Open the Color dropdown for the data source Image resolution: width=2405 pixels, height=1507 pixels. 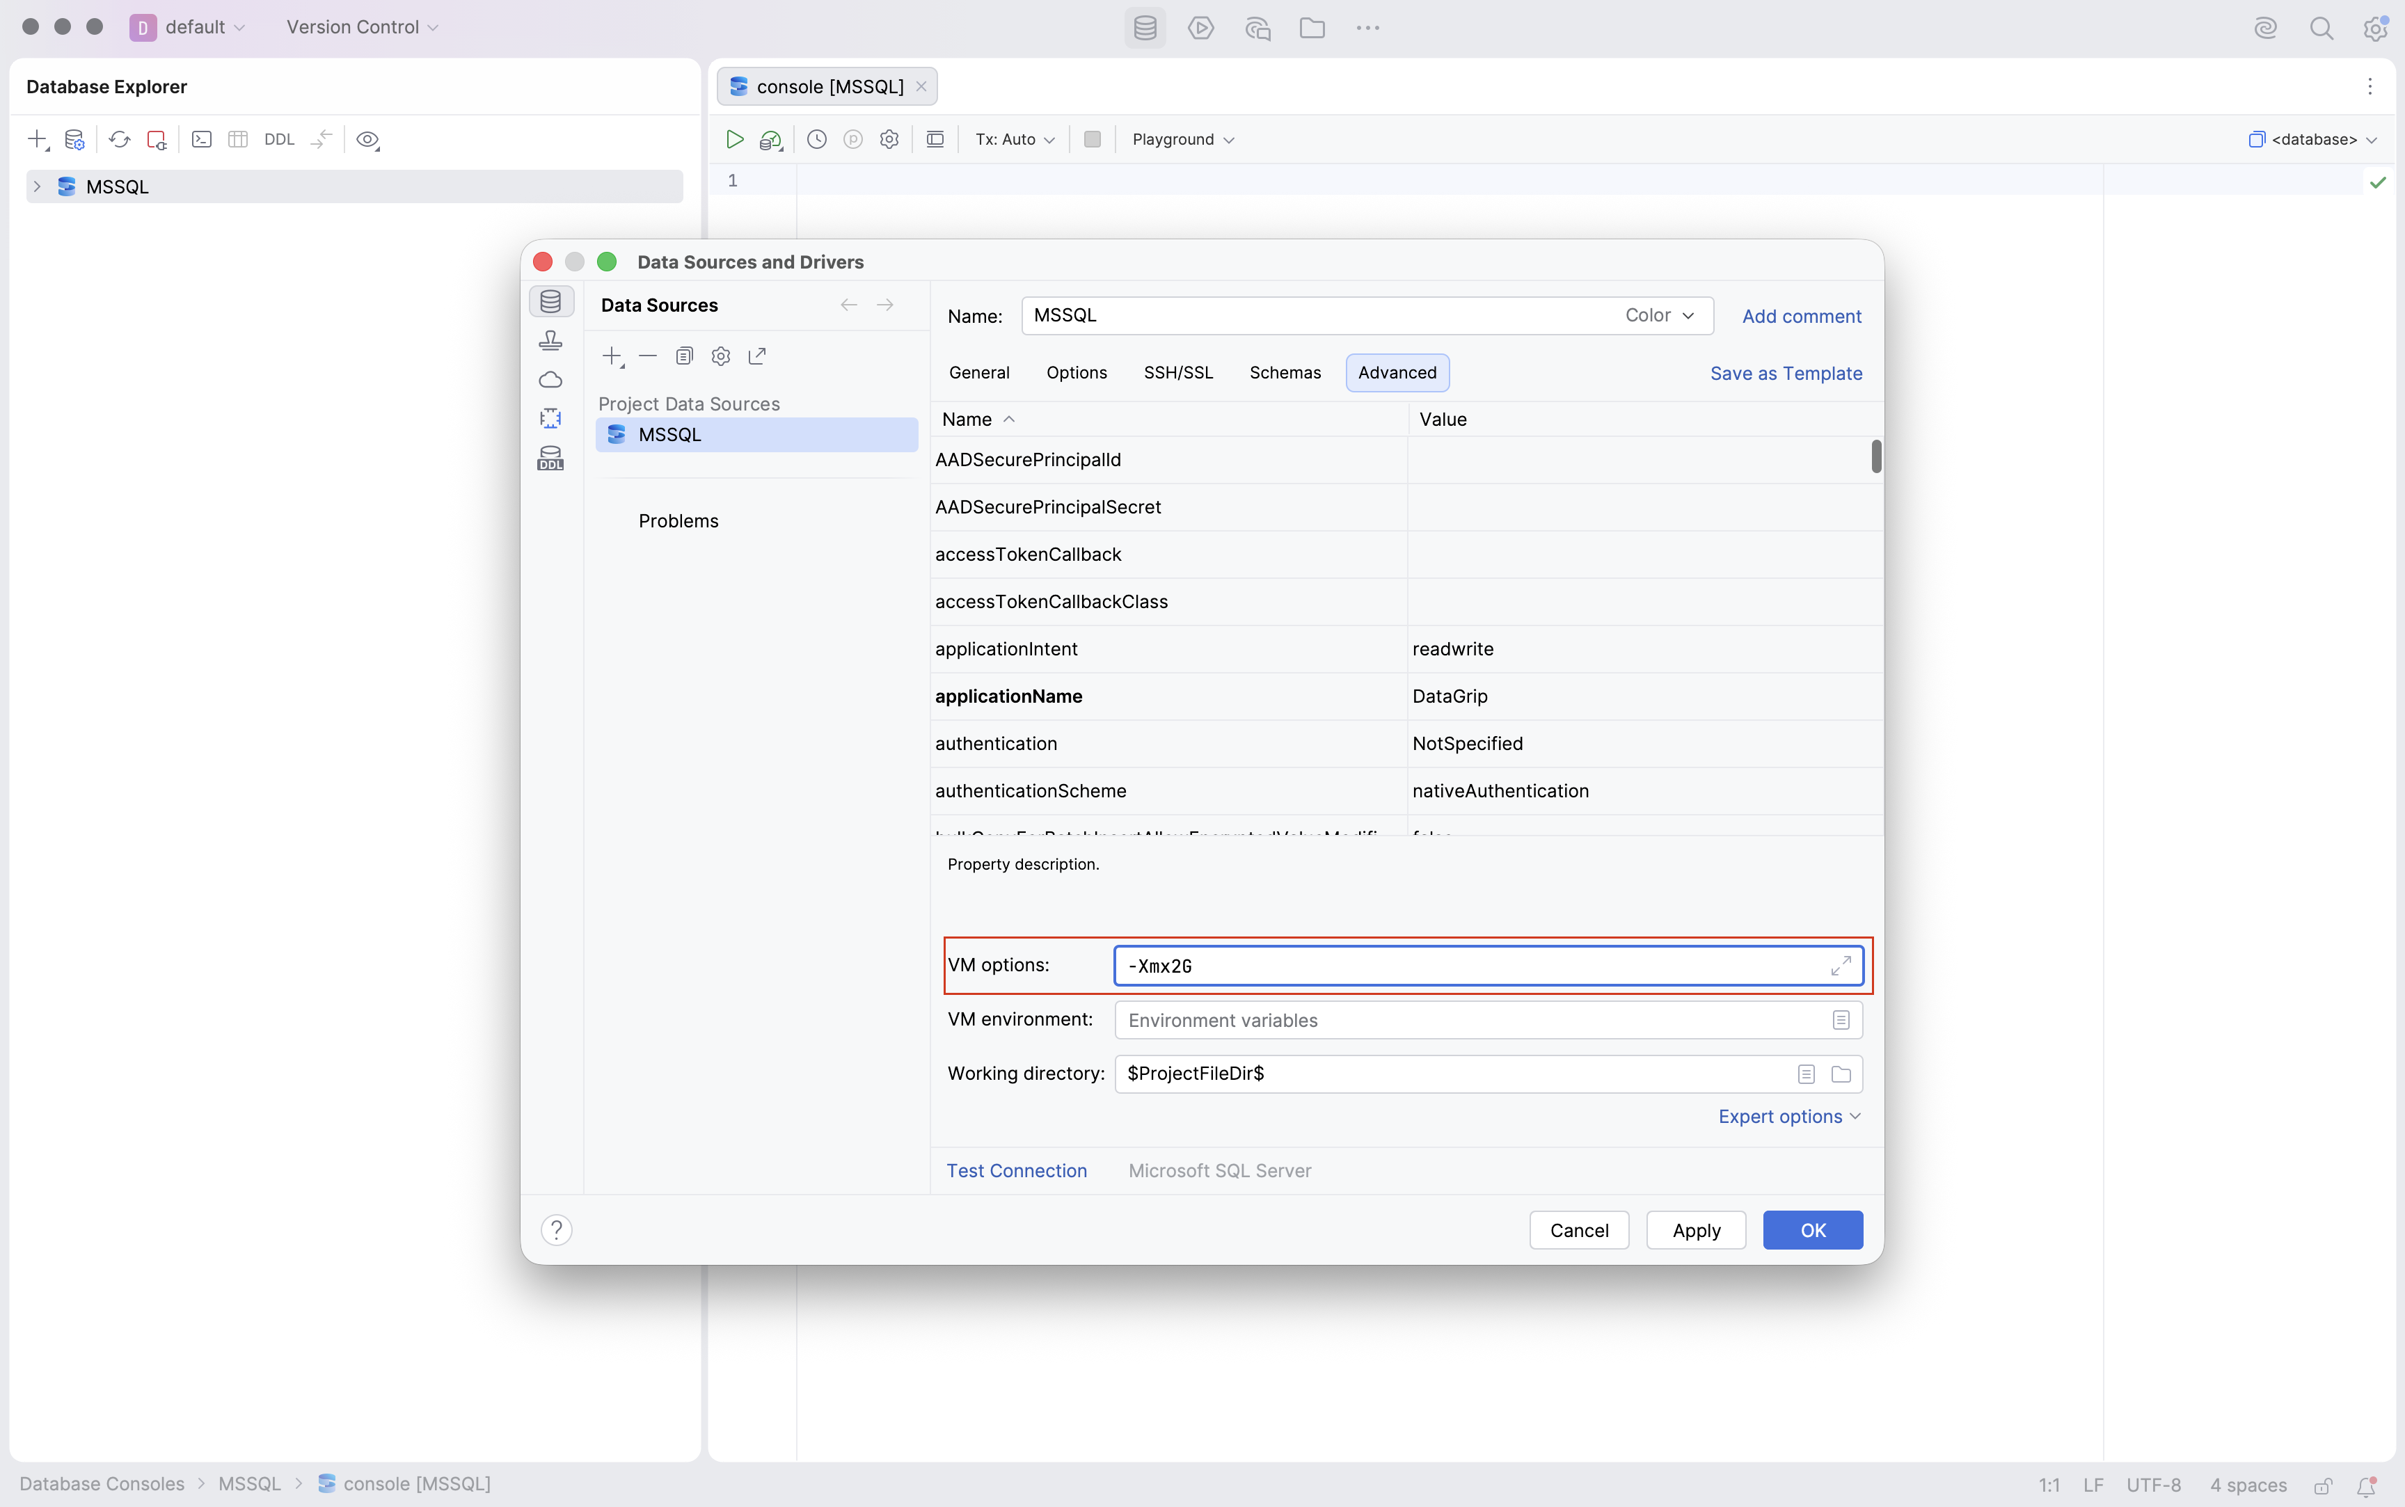[x=1660, y=316]
